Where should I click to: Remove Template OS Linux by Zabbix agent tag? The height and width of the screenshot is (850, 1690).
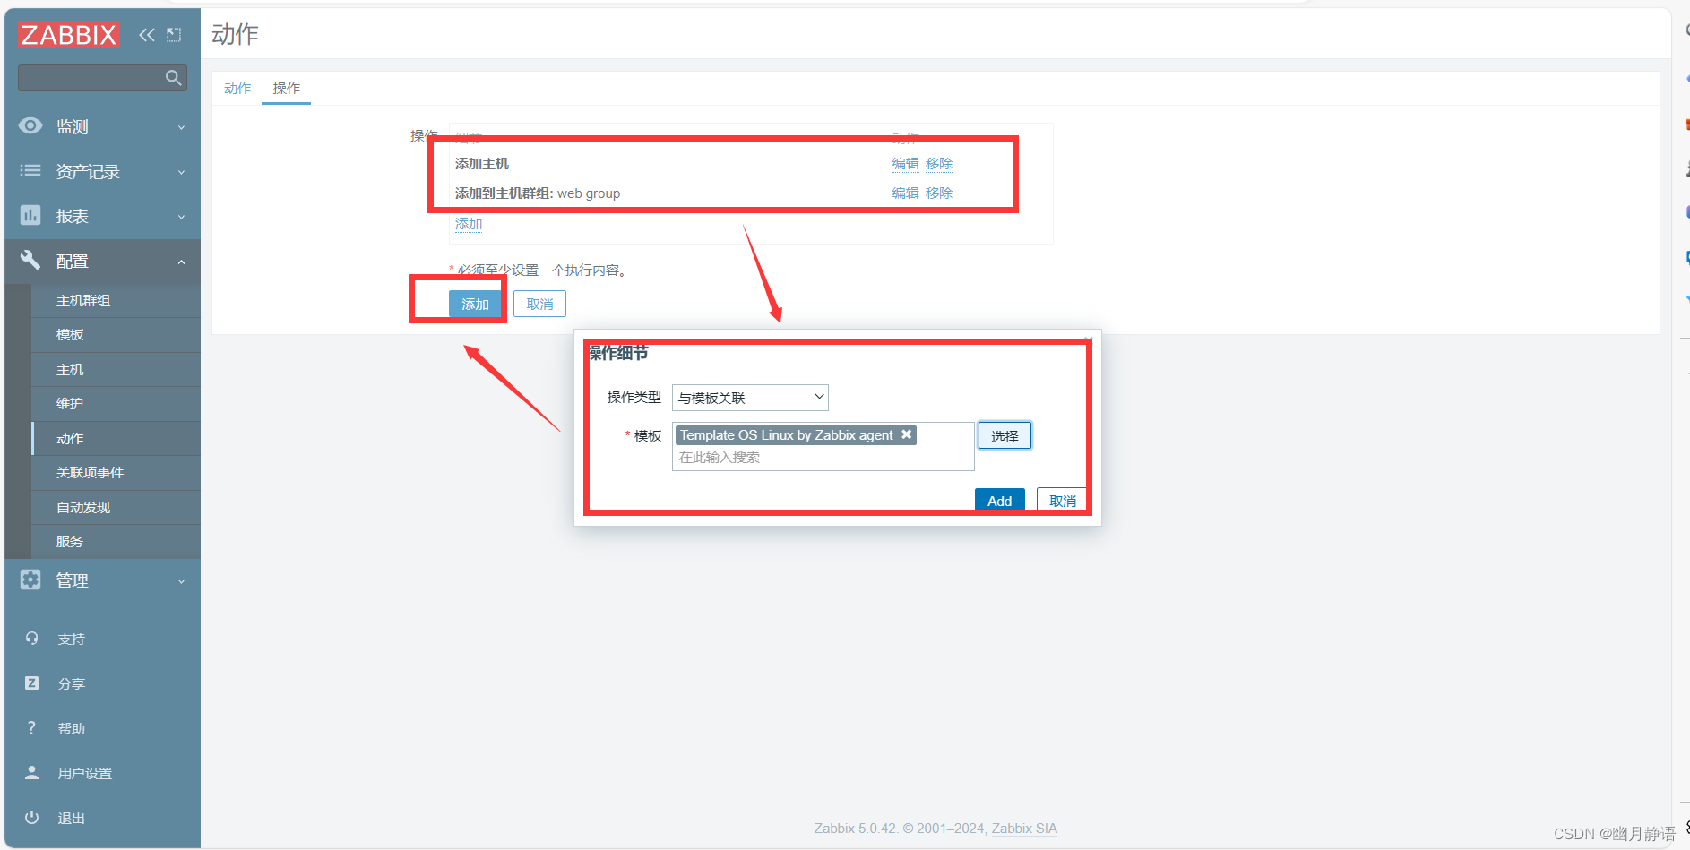pos(907,434)
